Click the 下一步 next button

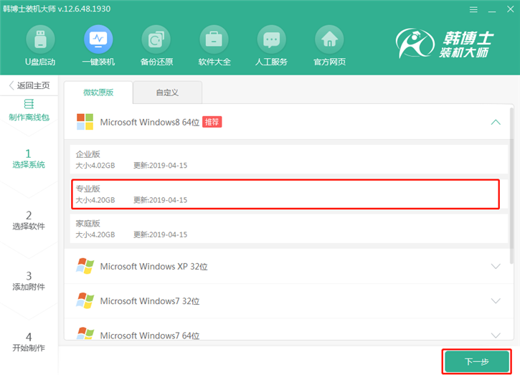point(476,362)
